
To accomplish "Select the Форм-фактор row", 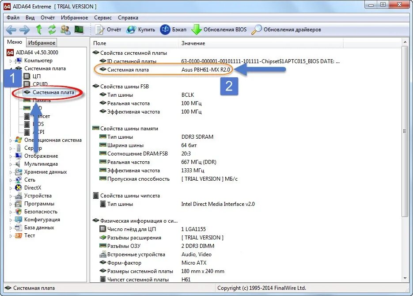I will (153, 263).
